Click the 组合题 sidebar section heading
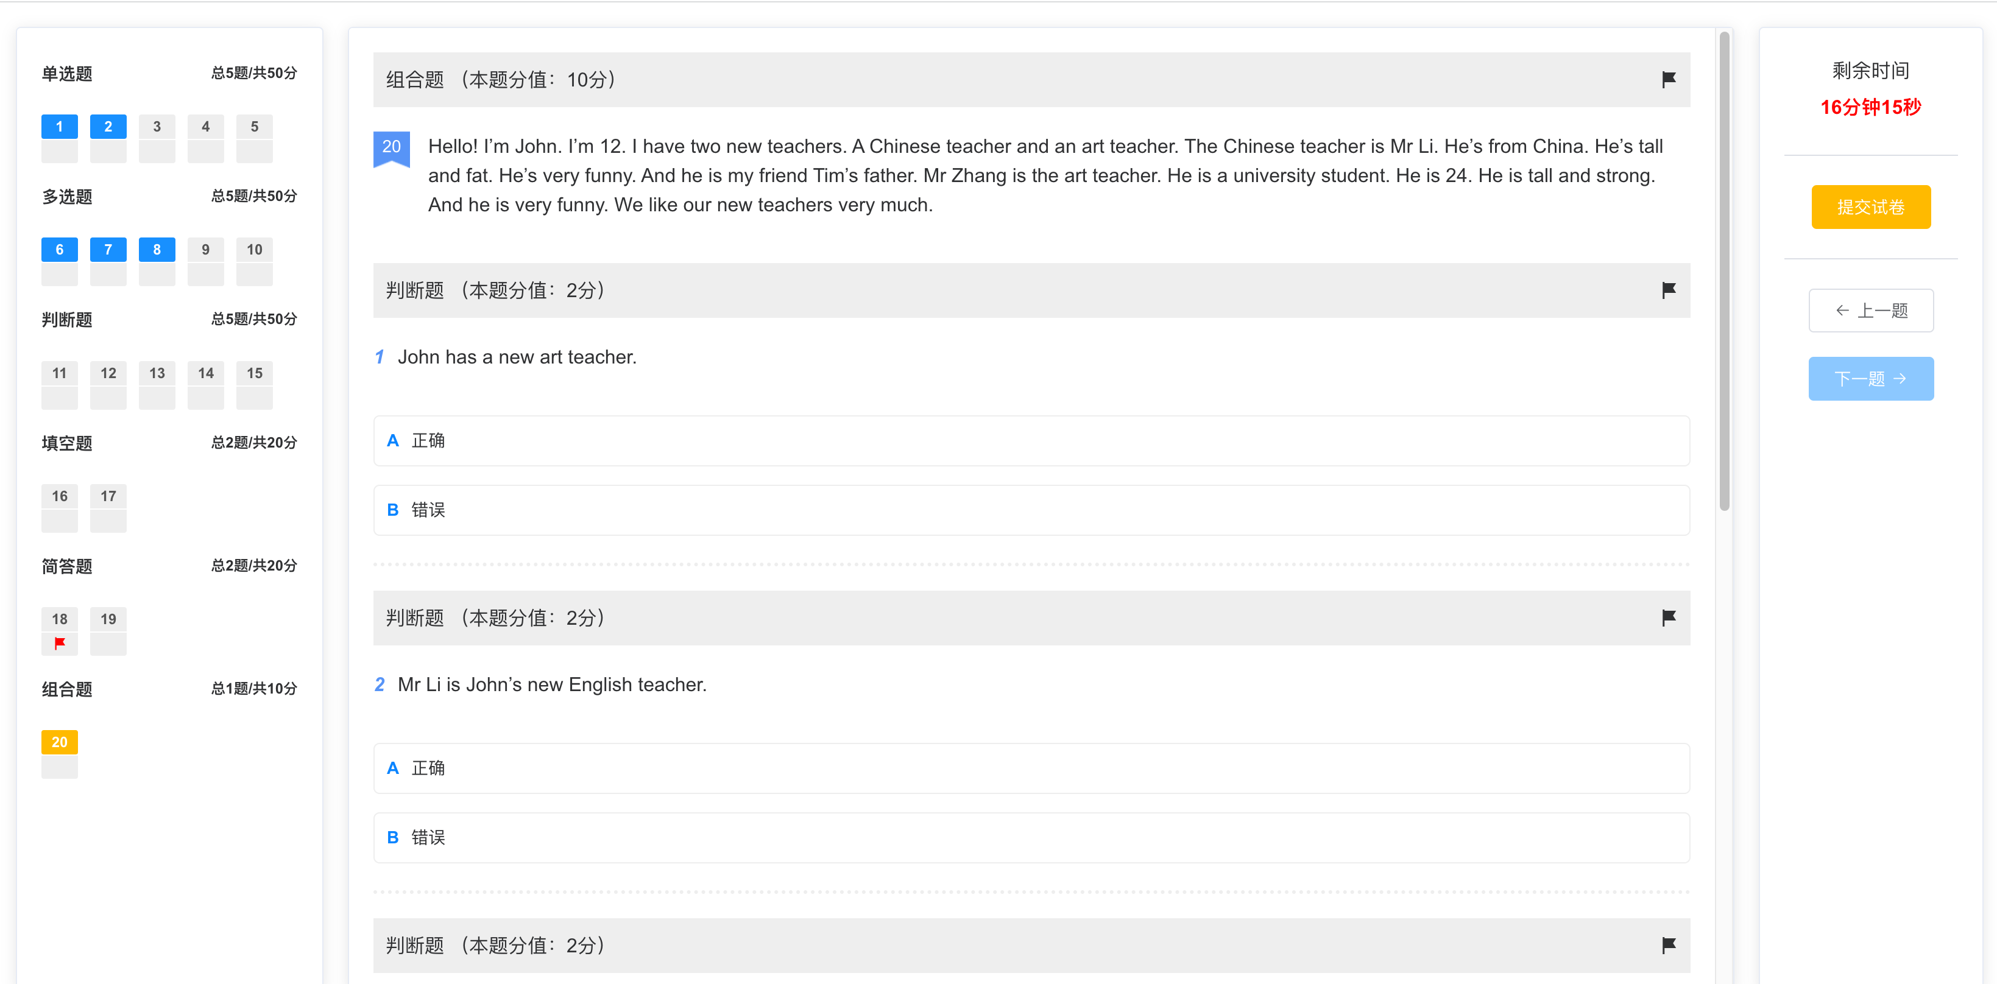1997x984 pixels. click(68, 689)
